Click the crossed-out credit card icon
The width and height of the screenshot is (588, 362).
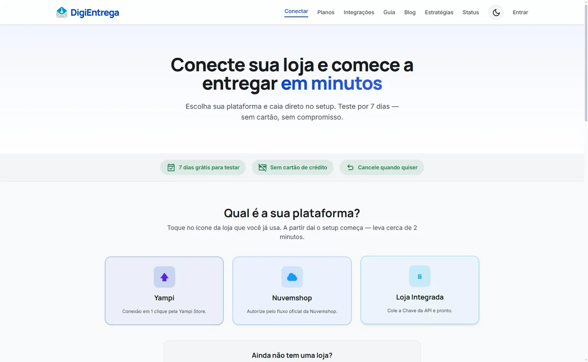pos(262,168)
